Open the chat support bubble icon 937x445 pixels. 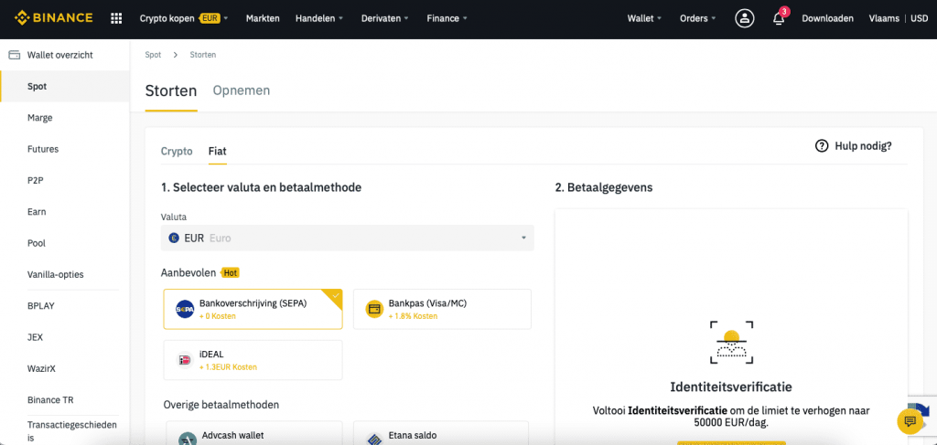910,421
